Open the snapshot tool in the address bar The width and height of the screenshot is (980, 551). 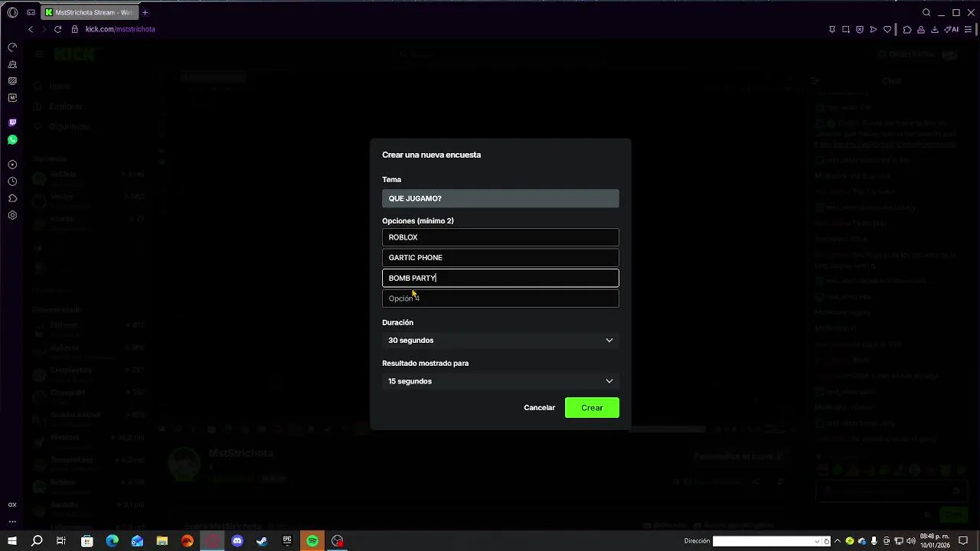coord(846,29)
